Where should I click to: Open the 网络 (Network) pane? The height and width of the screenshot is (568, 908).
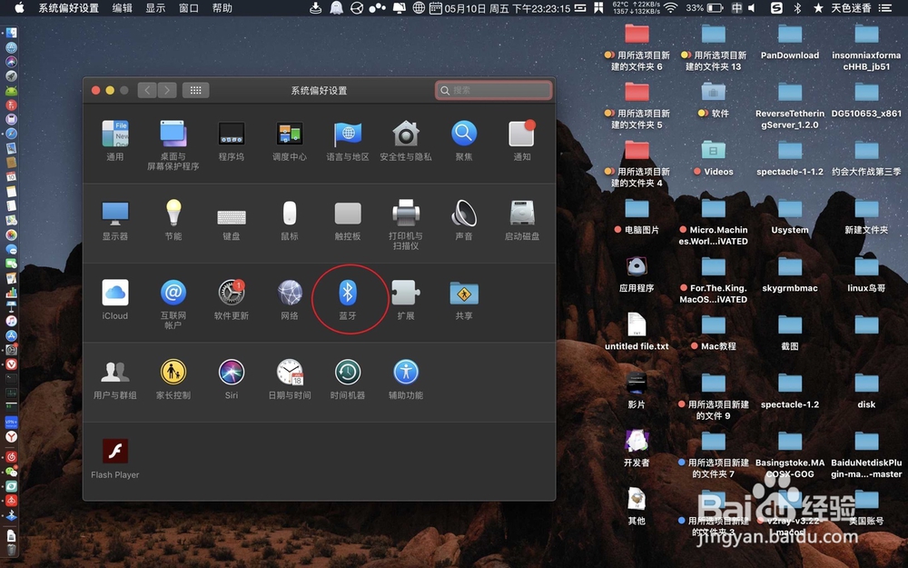pos(290,293)
